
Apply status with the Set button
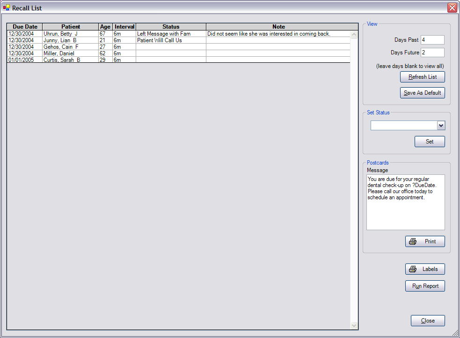pyautogui.click(x=429, y=142)
